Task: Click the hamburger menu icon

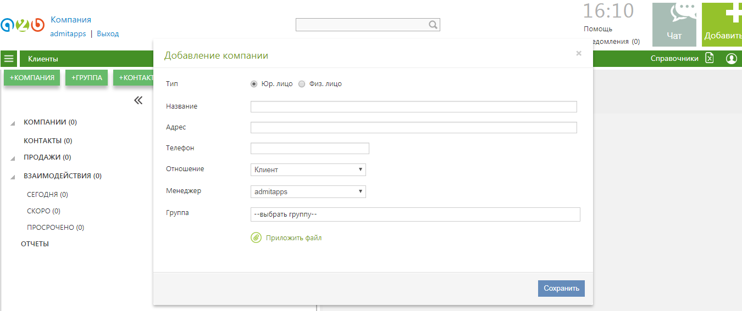Action: click(x=9, y=59)
